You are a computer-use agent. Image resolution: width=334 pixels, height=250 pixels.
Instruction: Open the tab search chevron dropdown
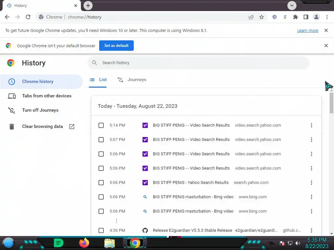tap(292, 6)
